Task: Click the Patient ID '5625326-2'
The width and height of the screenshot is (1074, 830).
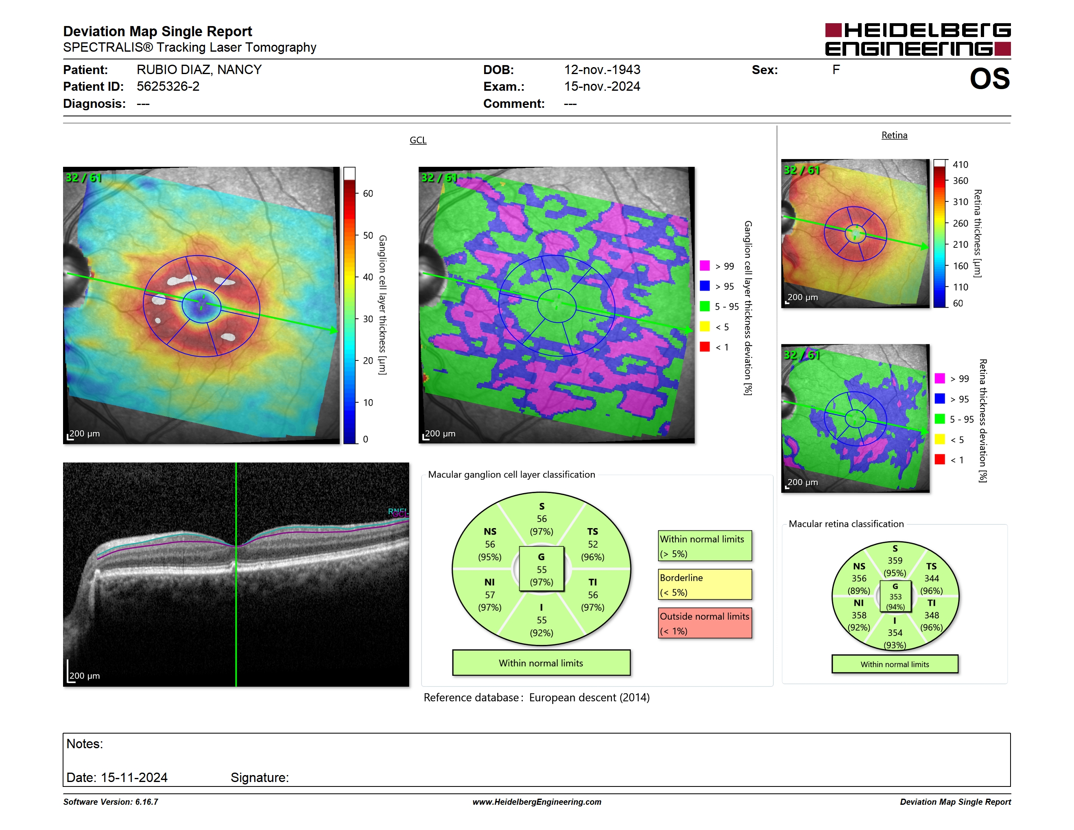Action: click(x=168, y=87)
